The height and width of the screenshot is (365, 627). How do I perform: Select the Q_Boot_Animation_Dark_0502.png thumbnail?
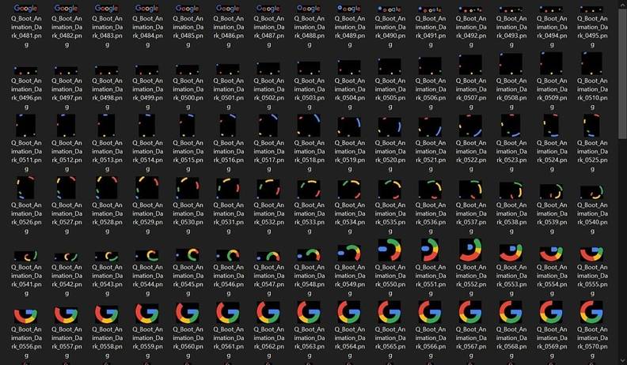268,69
